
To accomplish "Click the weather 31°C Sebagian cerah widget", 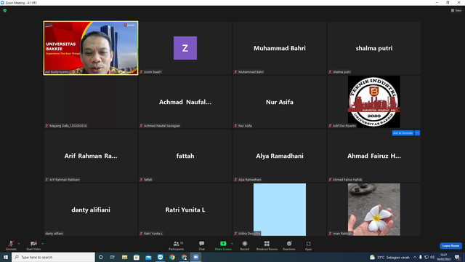I will [389, 257].
